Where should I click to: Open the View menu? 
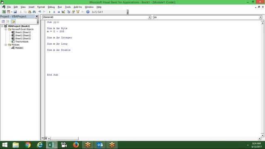pos(23,7)
